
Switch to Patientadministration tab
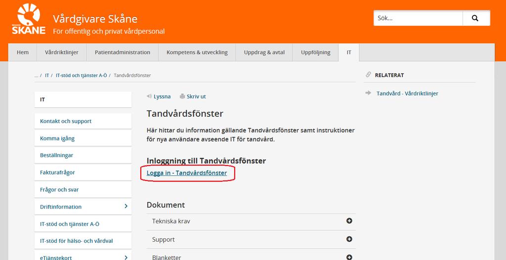coord(123,52)
